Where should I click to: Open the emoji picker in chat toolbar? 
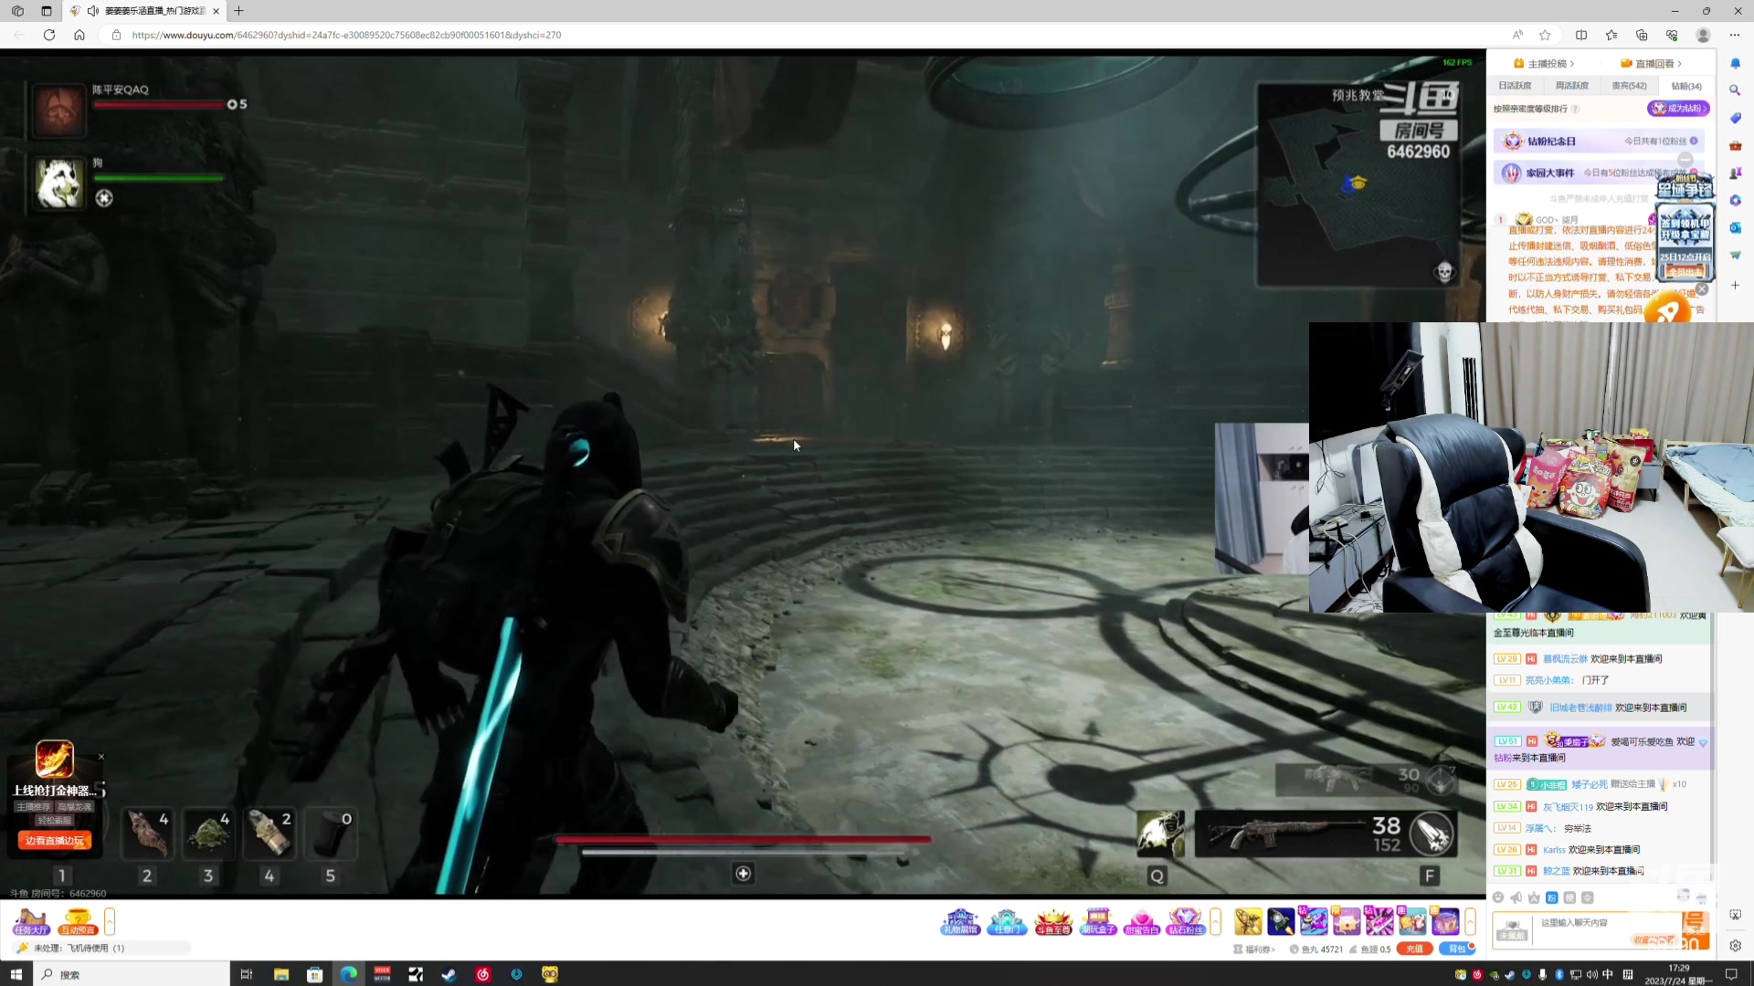coord(1498,898)
